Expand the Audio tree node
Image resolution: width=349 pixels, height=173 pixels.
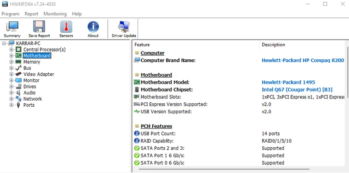pos(11,93)
